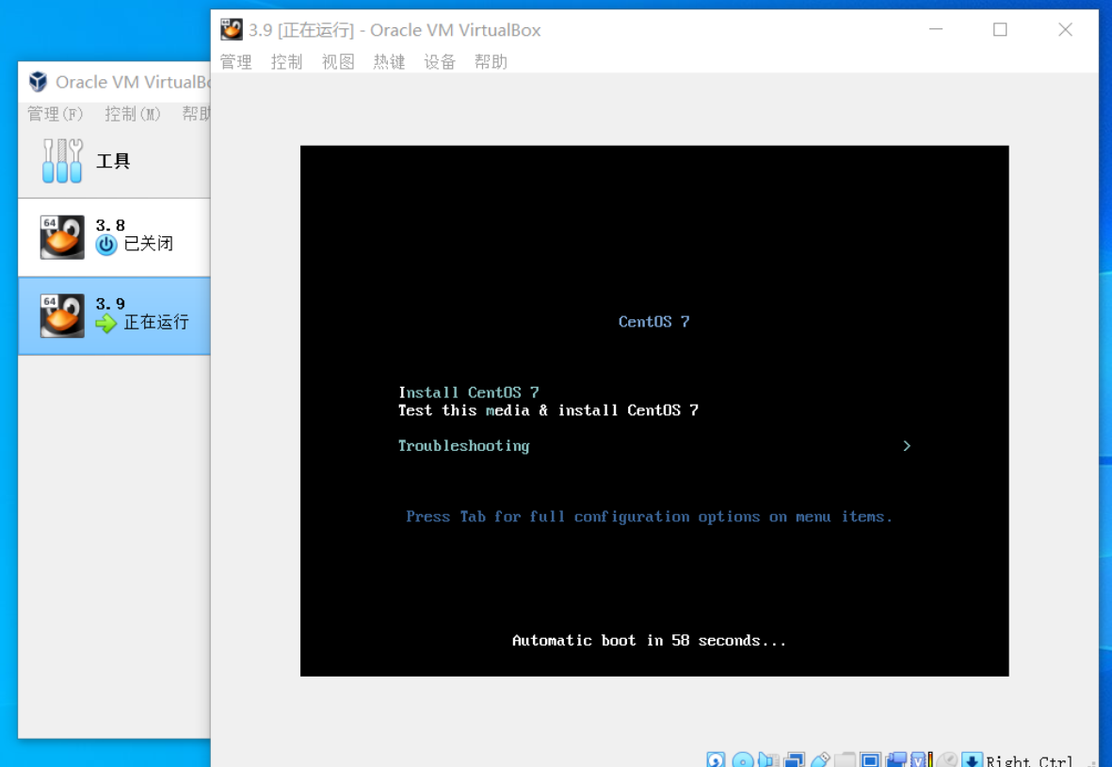Click the CentOS 7 title in boot screen
Image resolution: width=1112 pixels, height=767 pixels.
click(x=653, y=322)
